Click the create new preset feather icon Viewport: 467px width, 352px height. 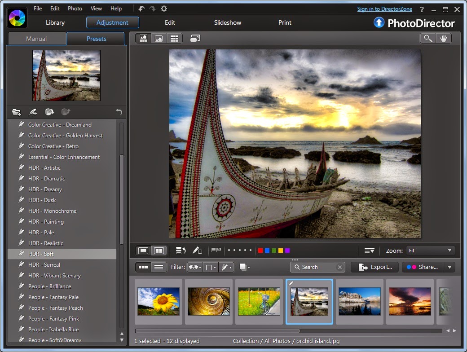coord(33,112)
